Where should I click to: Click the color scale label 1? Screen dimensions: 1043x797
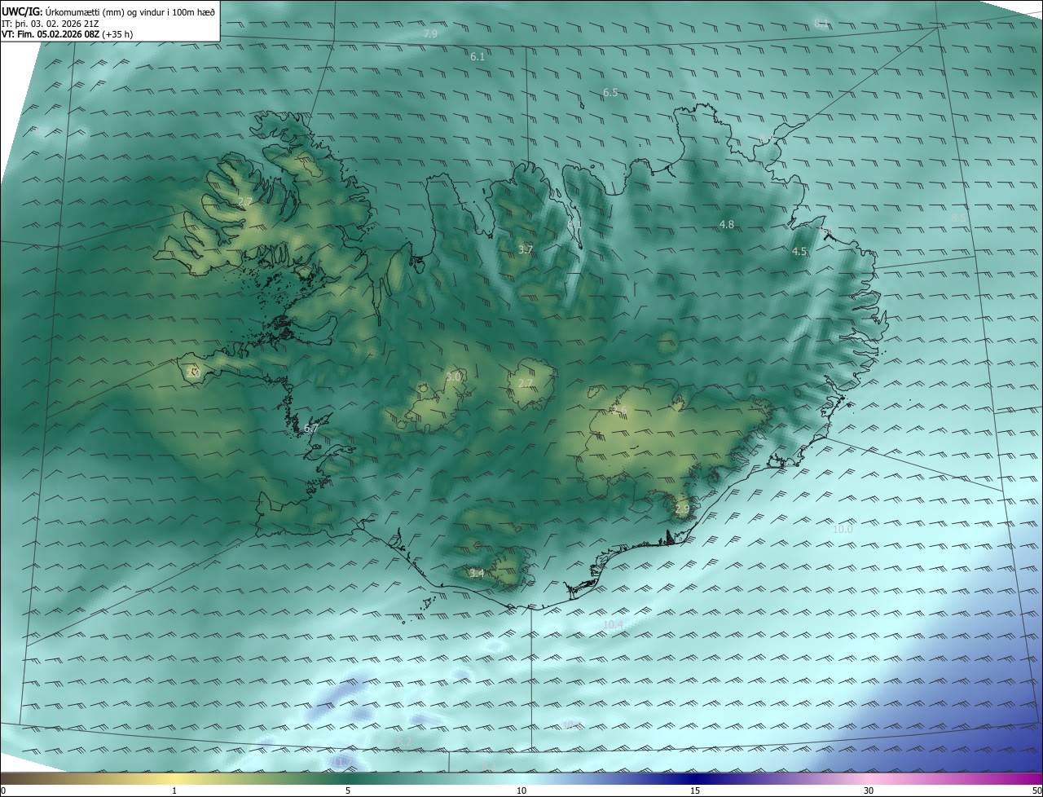(174, 790)
